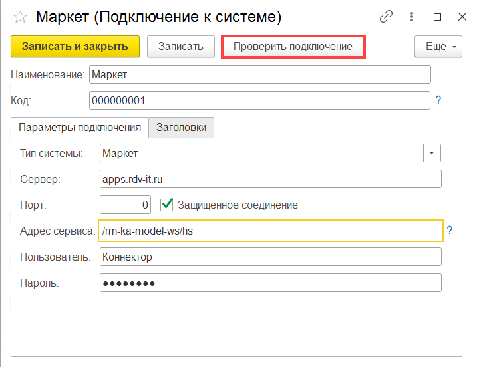
Task: Focus the Пароль password field
Action: pos(269,283)
